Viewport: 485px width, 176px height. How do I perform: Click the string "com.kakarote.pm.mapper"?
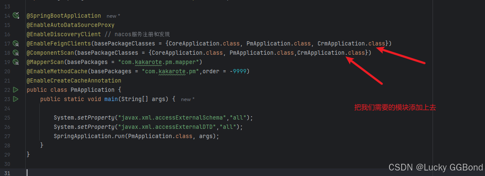pos(159,62)
